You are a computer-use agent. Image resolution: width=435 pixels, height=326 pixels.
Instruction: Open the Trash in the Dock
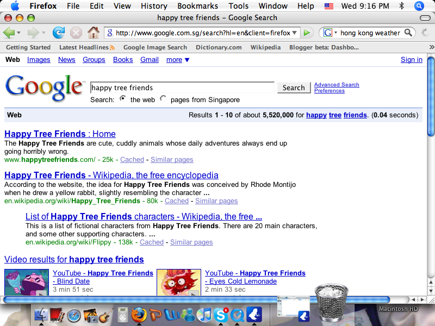(331, 303)
